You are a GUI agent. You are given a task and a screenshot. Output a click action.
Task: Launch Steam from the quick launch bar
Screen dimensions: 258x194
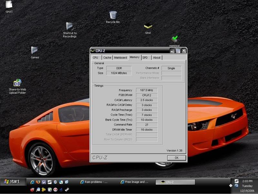tap(67, 189)
